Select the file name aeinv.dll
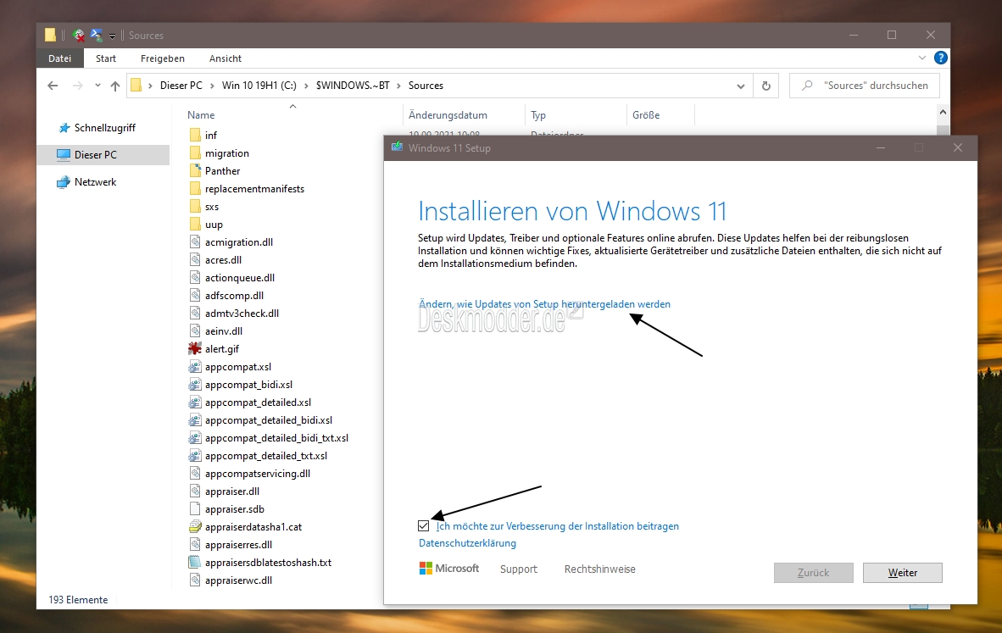Viewport: 1002px width, 633px height. pos(224,331)
